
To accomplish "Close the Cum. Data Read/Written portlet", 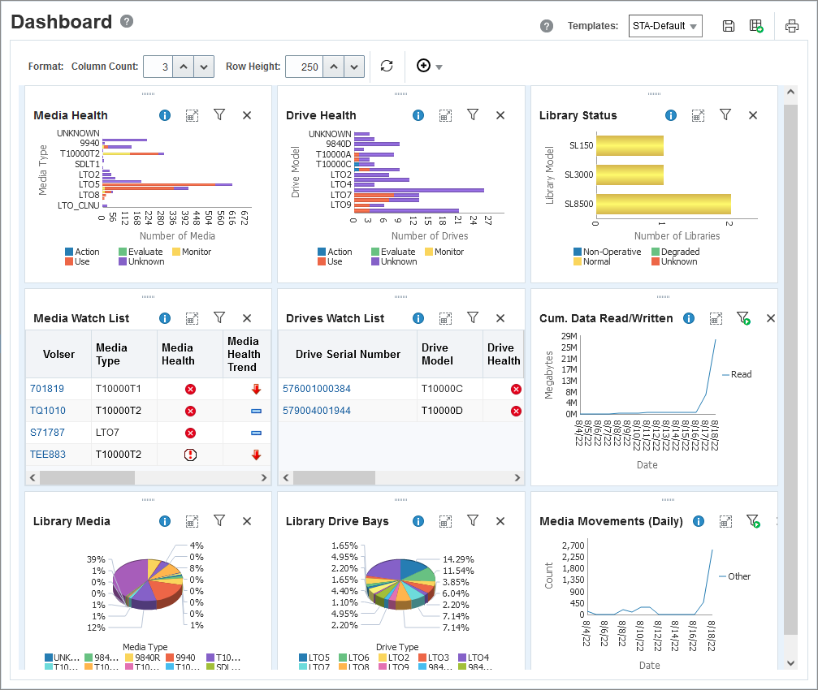I will click(771, 318).
